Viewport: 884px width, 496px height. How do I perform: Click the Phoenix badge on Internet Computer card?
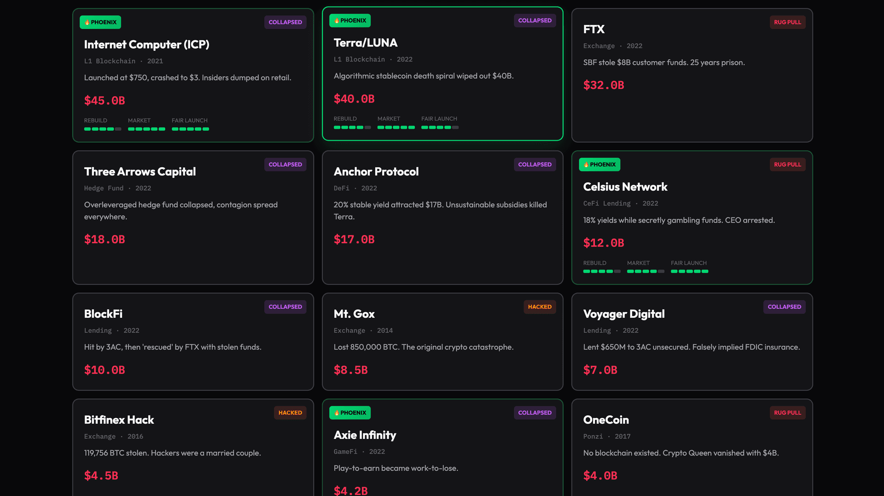point(100,22)
